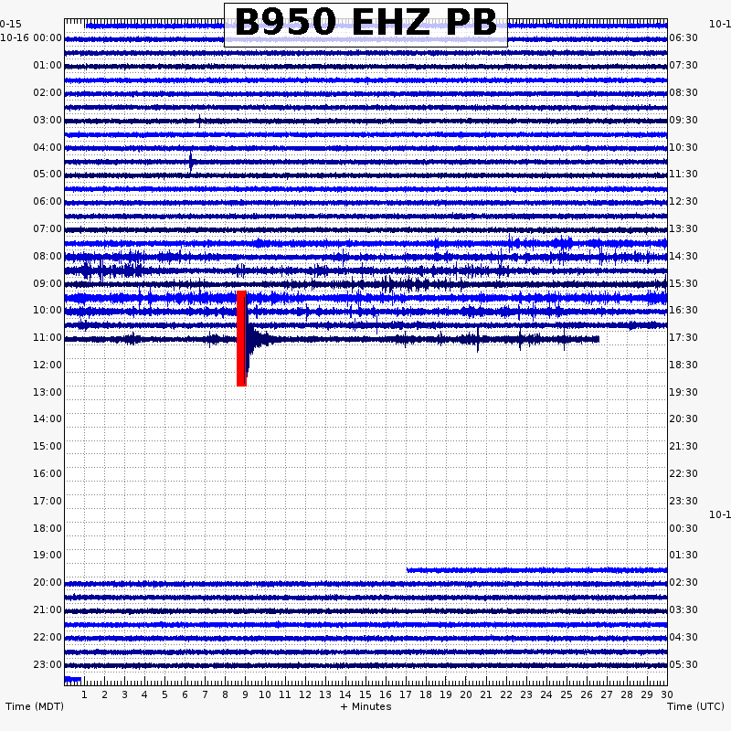The width and height of the screenshot is (731, 731).
Task: Click minute 23 on the bottom axis
Action: click(526, 694)
